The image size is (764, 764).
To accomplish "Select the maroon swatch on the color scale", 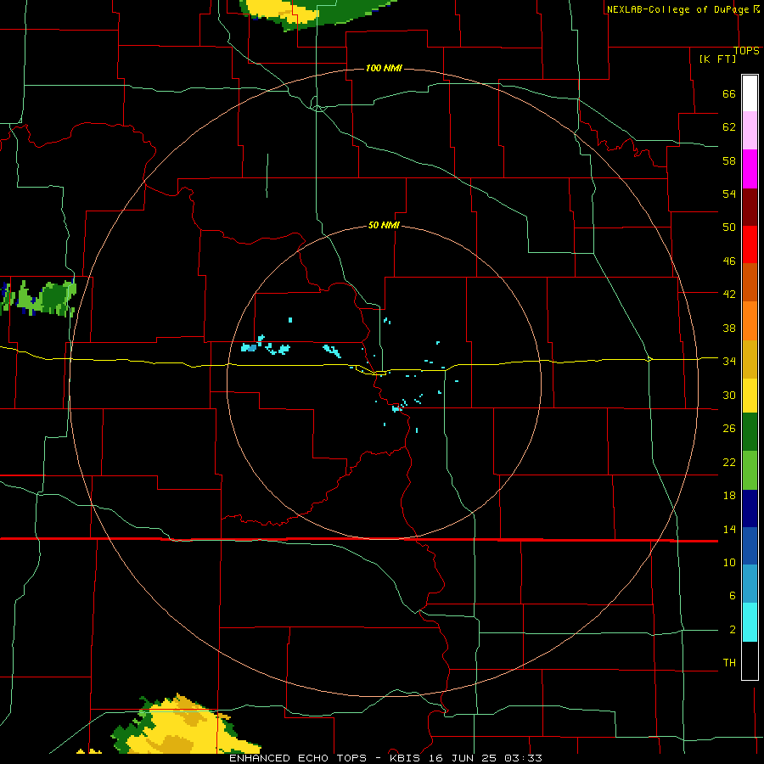I will (x=750, y=207).
